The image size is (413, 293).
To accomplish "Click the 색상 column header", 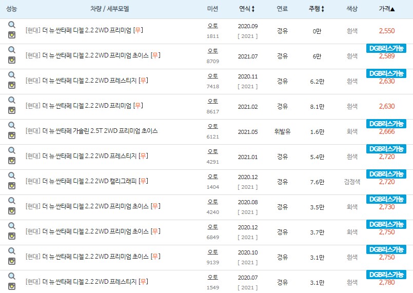I will tap(352, 9).
